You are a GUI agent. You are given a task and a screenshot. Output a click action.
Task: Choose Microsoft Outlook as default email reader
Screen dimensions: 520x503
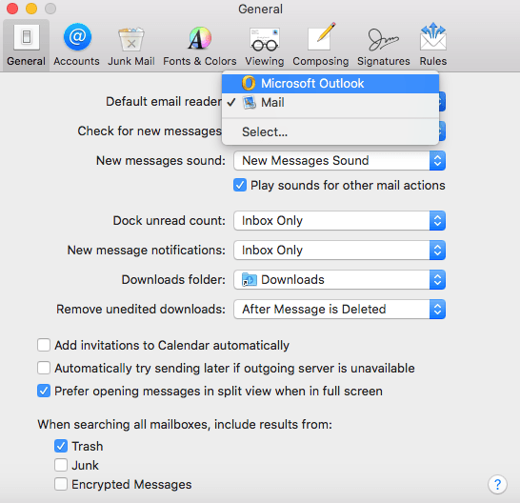pyautogui.click(x=330, y=84)
